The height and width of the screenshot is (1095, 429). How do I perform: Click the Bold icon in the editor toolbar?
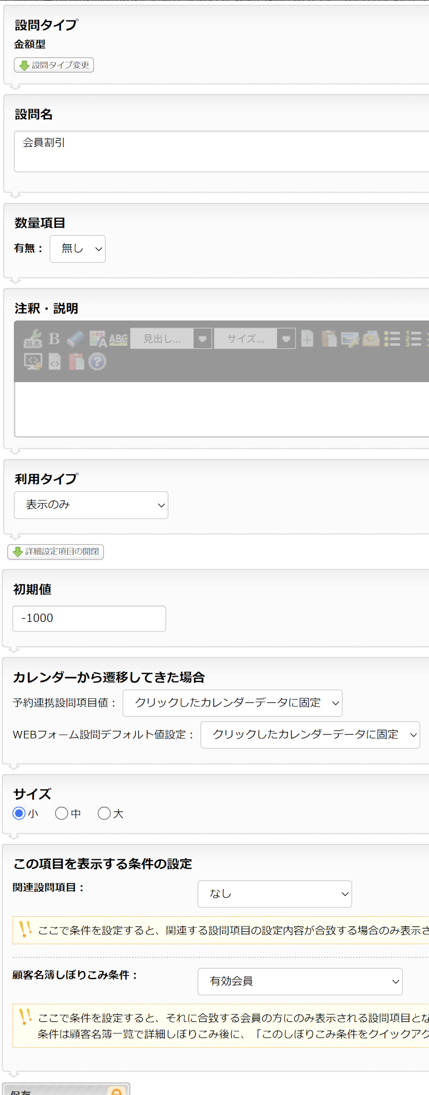pyautogui.click(x=54, y=339)
